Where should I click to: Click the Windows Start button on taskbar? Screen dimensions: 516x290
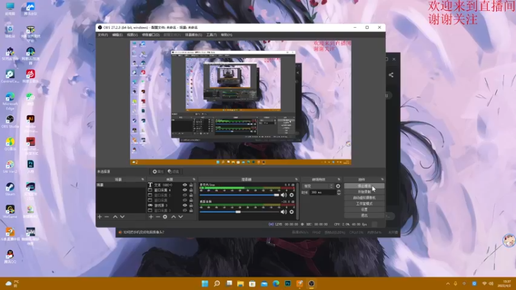tap(204, 284)
